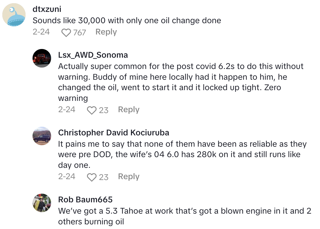The image size is (320, 229).
Task: Like Christopher David Kociuruba's comment heart
Action: pyautogui.click(x=92, y=177)
